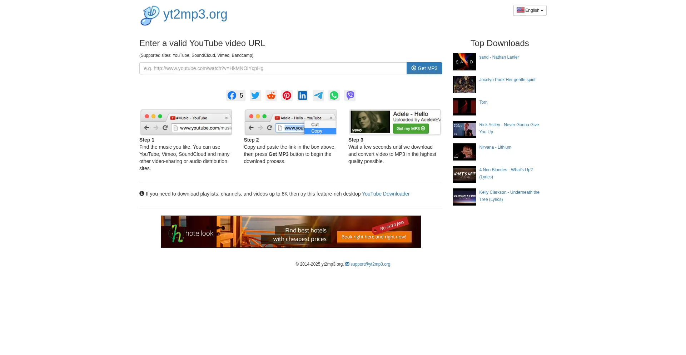Click the hotellook banner advertisement

coord(290,231)
